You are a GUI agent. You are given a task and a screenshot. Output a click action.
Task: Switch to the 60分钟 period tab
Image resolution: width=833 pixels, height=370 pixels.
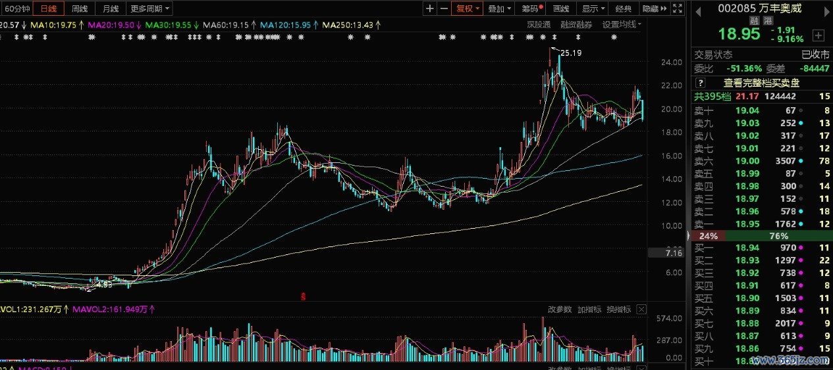coord(16,9)
